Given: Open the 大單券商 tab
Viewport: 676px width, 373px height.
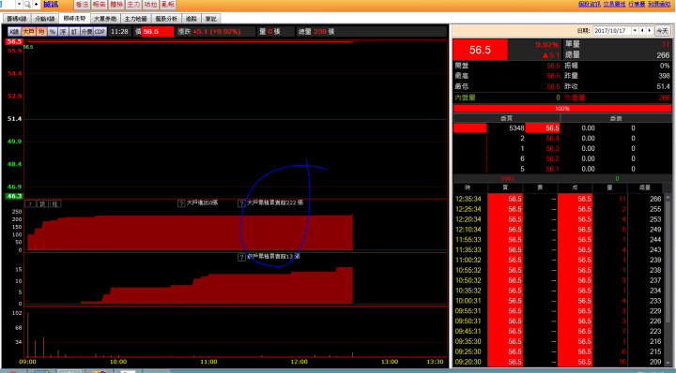Looking at the screenshot, I should point(105,19).
